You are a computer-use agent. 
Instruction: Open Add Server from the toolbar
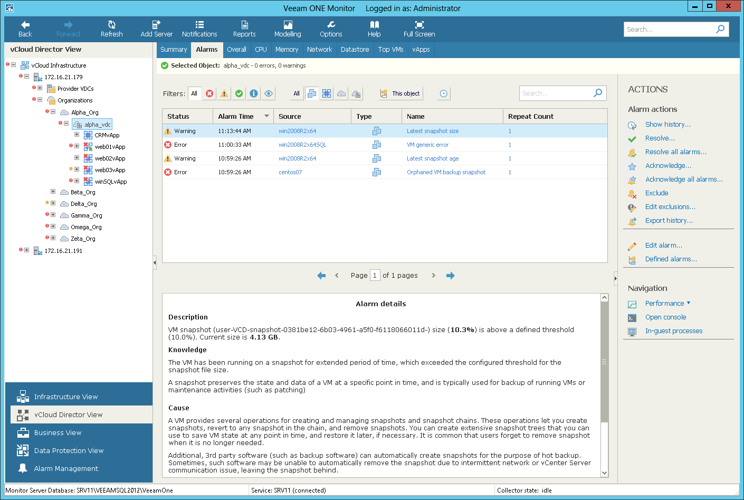pos(156,29)
